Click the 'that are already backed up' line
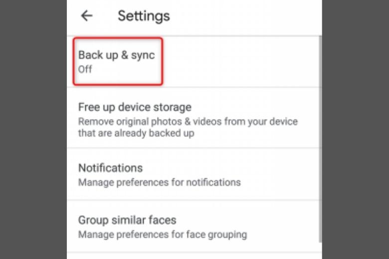Viewport: 389px width, 259px height. tap(136, 133)
